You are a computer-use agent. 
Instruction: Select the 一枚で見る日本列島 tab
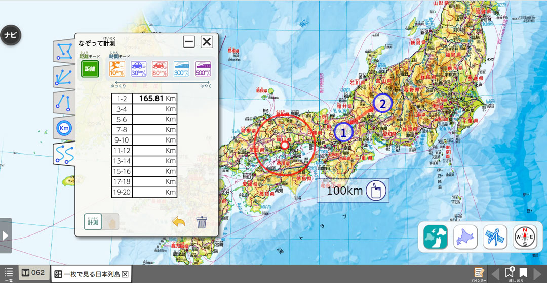pyautogui.click(x=92, y=274)
